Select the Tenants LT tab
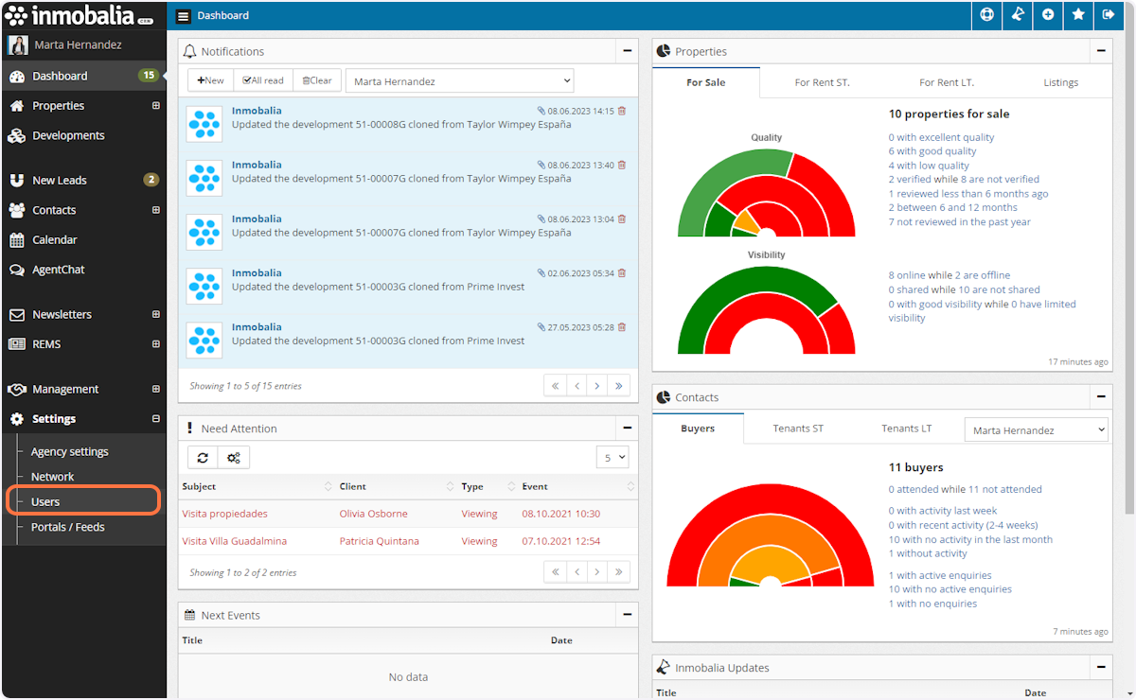The image size is (1136, 700). [906, 429]
